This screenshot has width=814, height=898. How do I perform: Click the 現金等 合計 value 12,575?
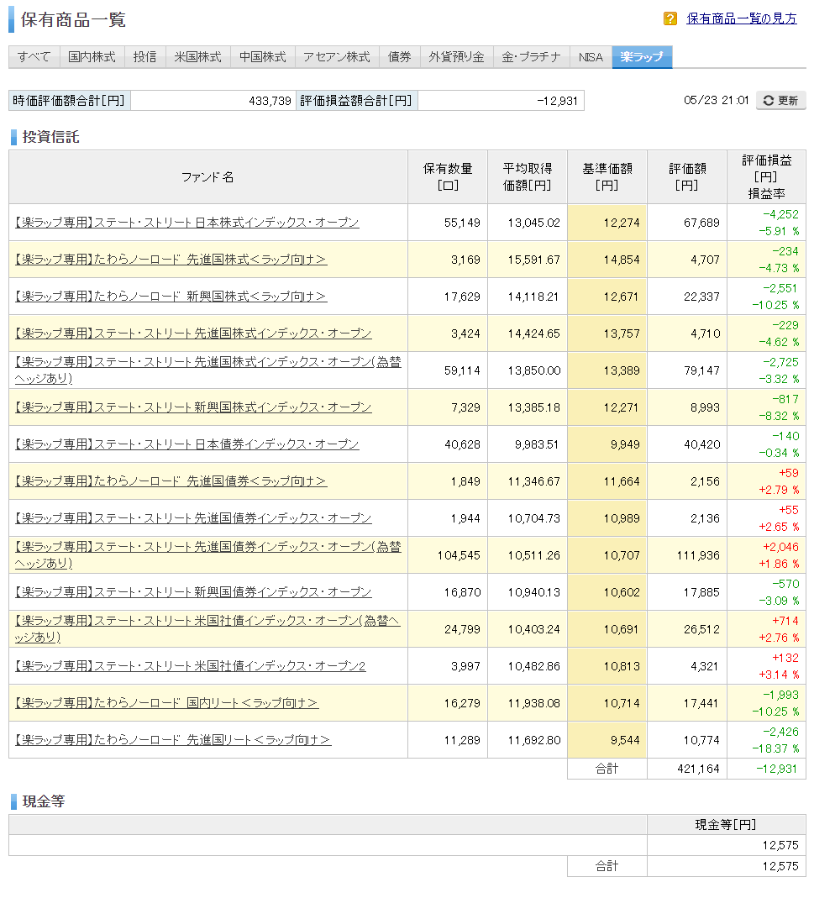pos(780,867)
